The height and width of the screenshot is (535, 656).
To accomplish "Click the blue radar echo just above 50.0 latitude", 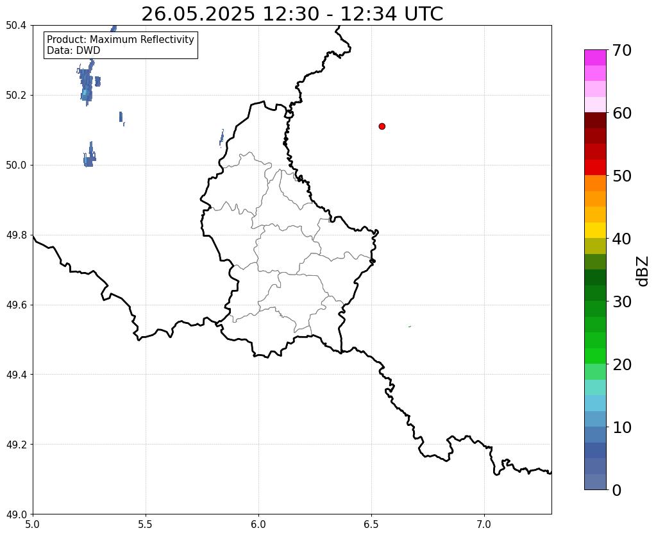I will point(89,156).
